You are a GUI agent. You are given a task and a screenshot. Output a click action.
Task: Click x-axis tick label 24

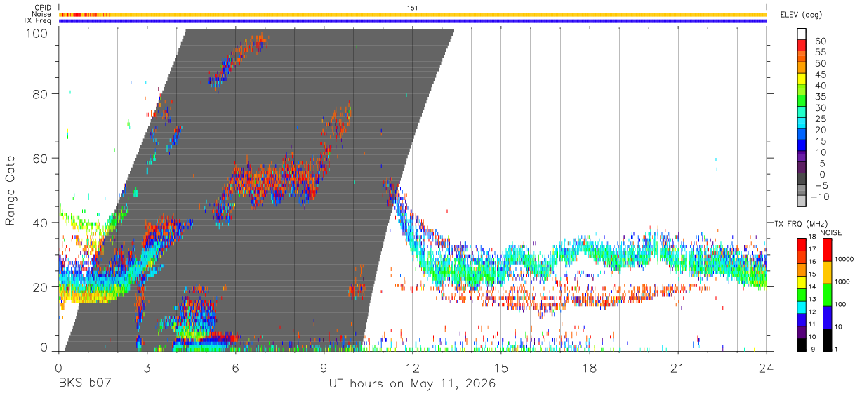click(767, 368)
